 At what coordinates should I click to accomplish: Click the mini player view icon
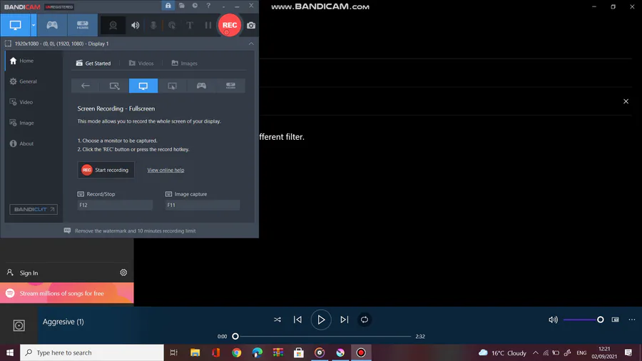615,320
